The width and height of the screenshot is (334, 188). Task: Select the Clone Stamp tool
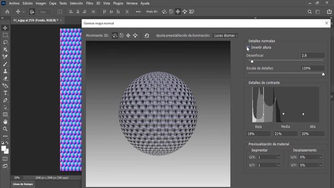click(x=5, y=71)
